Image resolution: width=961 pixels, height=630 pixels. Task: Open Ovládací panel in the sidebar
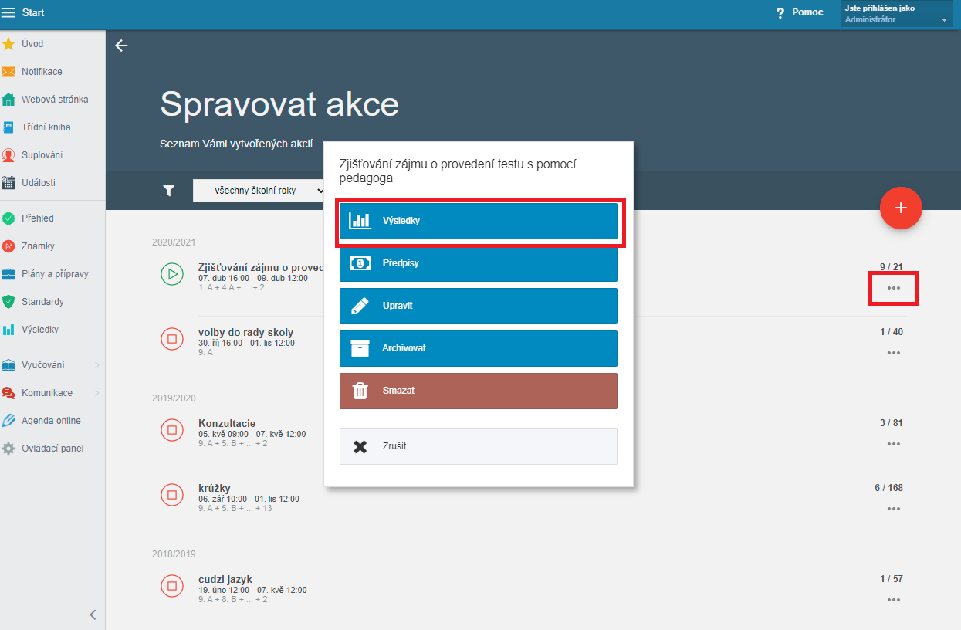(x=52, y=449)
